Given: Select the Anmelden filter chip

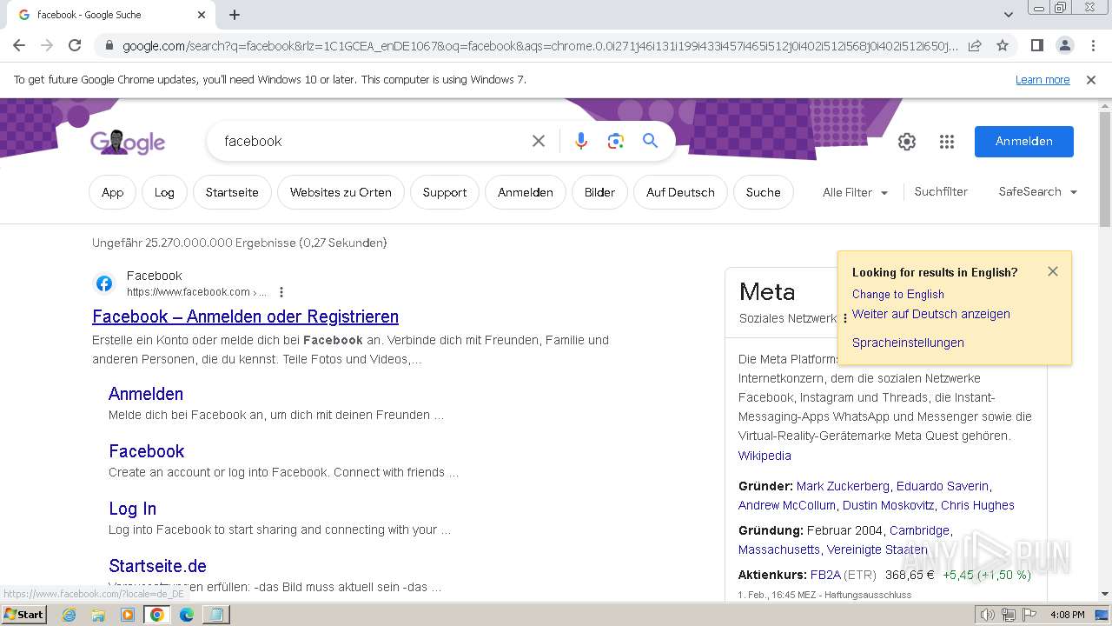Looking at the screenshot, I should tap(526, 192).
